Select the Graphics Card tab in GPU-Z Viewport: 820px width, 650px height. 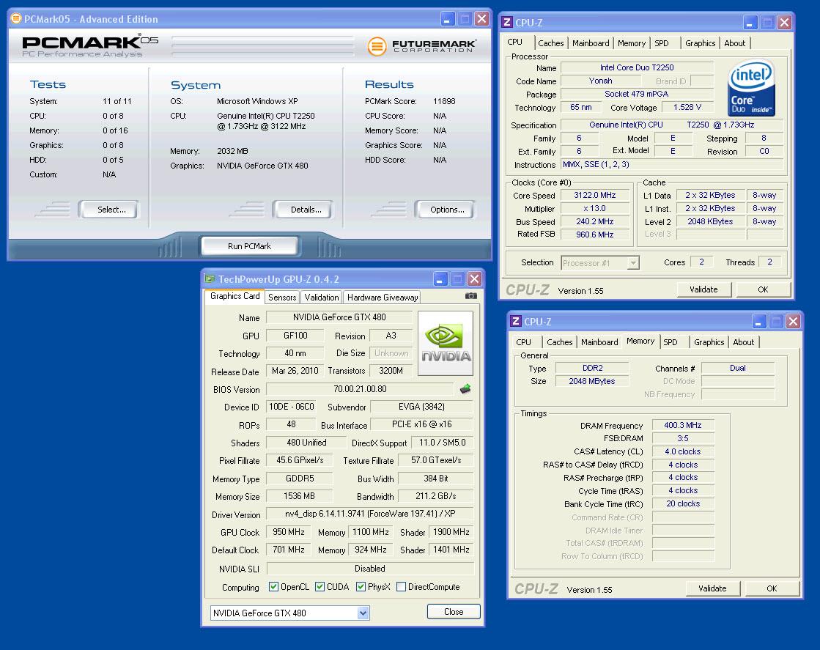[x=234, y=296]
